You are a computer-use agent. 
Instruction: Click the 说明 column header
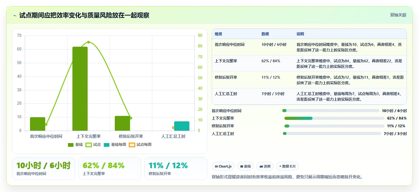click(x=300, y=34)
